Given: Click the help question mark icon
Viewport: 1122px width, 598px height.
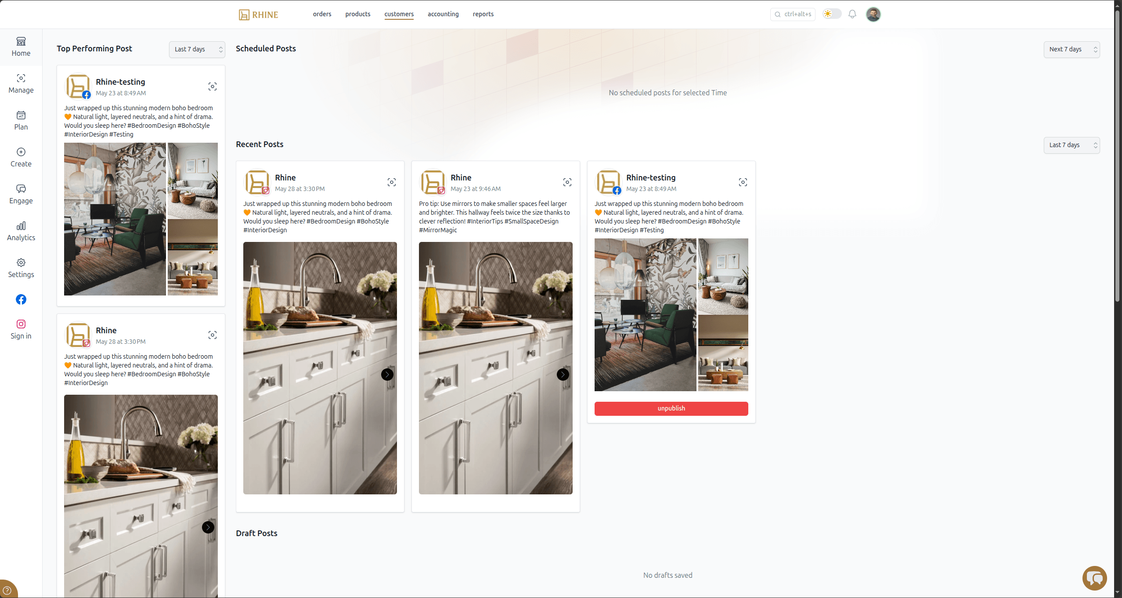Looking at the screenshot, I should click(7, 590).
